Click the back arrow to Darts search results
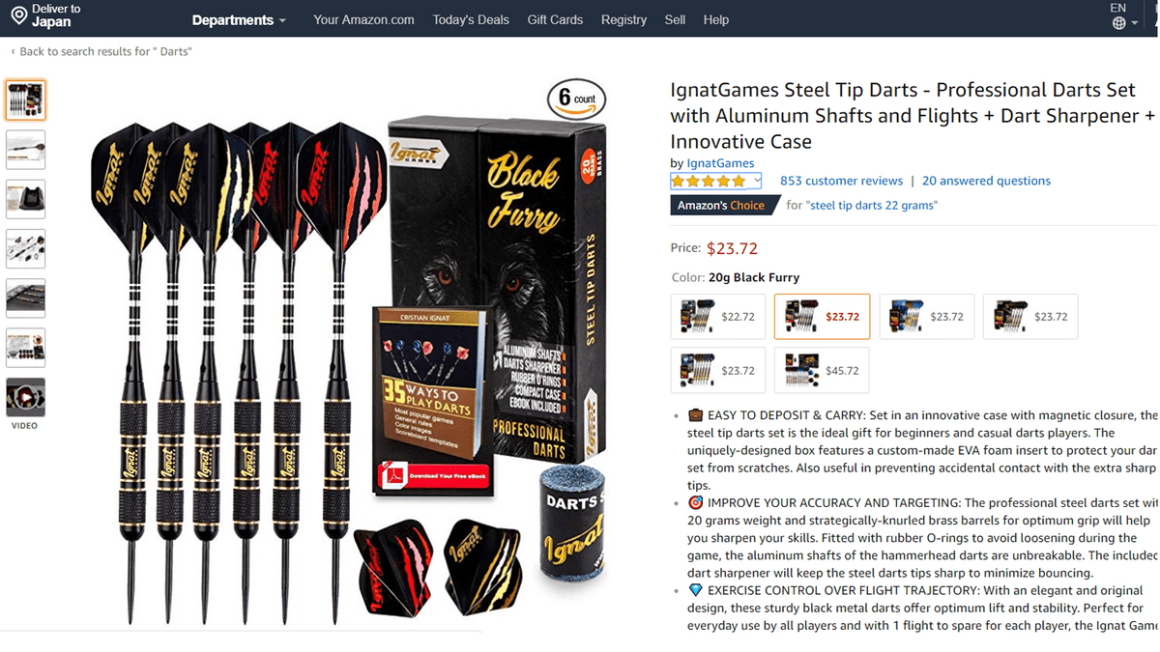The height and width of the screenshot is (652, 1160). pos(14,51)
